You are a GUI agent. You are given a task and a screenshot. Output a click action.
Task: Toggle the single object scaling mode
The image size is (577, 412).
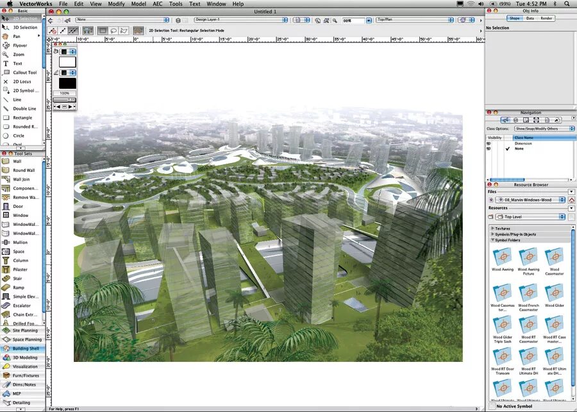[63, 31]
